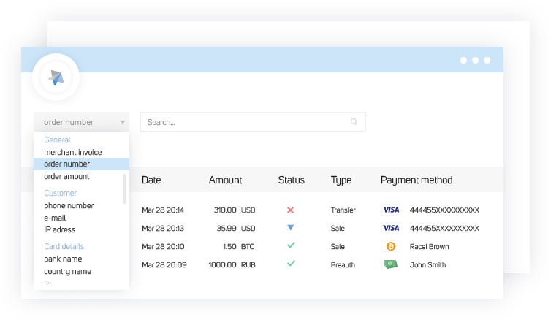The image size is (551, 320).
Task: Click the cash icon beside John Smith
Action: pos(391,264)
